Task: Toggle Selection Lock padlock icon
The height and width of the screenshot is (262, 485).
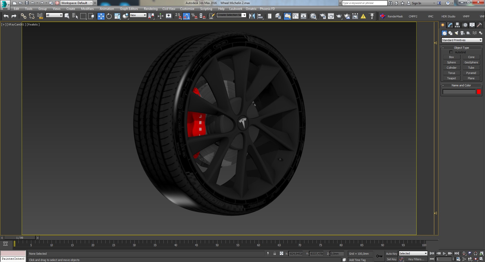Action: tap(275, 253)
